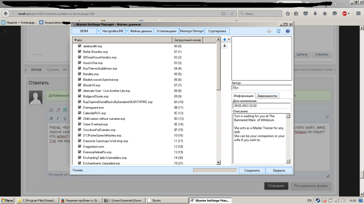364x204 pixels.
Task: Click the chat smiley icon in Firefox
Action: click(x=335, y=14)
